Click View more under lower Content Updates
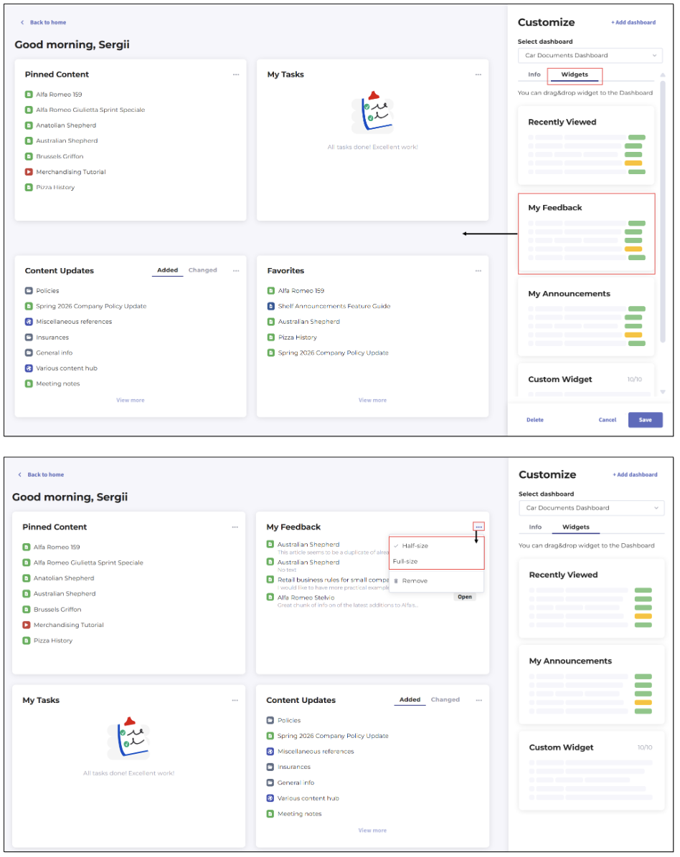Viewport: 680px width, 857px height. pos(372,830)
